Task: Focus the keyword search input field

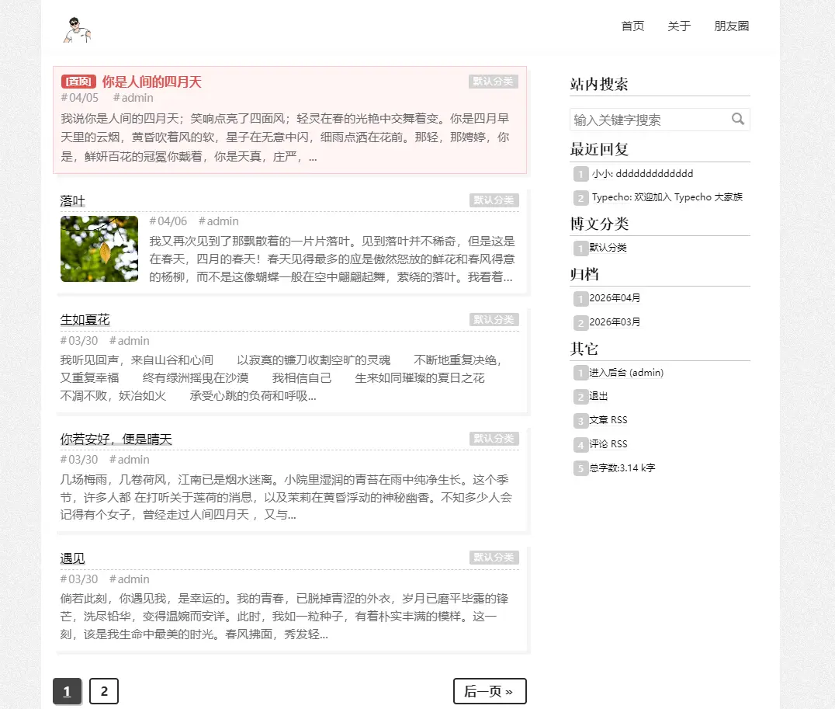Action: click(x=660, y=120)
